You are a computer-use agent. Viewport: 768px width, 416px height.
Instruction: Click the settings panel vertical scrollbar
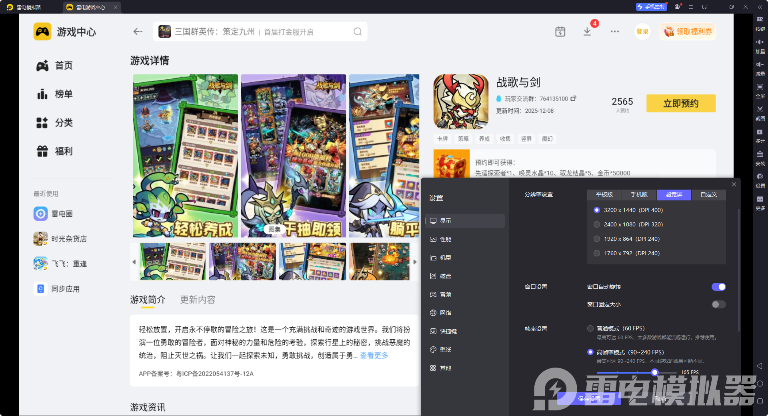pos(739,270)
